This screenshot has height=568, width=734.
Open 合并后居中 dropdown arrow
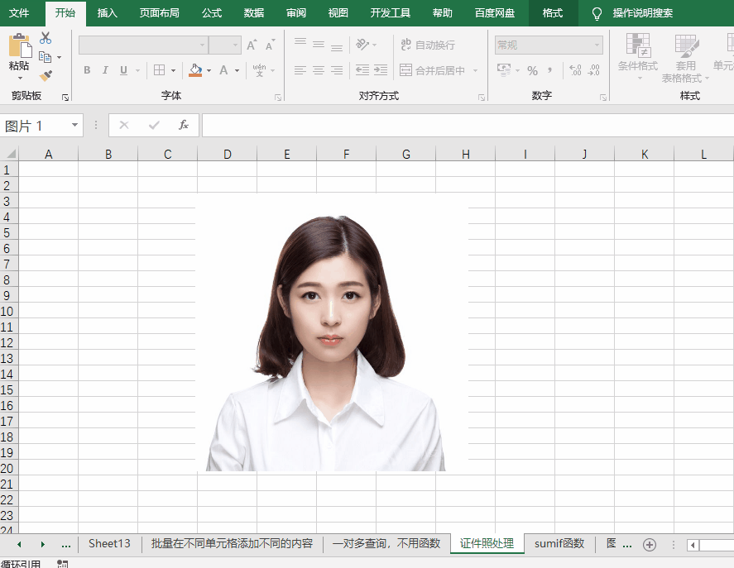(x=476, y=70)
